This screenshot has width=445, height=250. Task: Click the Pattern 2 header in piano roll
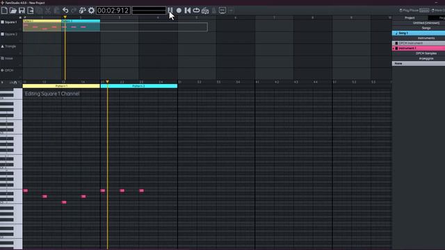point(139,86)
